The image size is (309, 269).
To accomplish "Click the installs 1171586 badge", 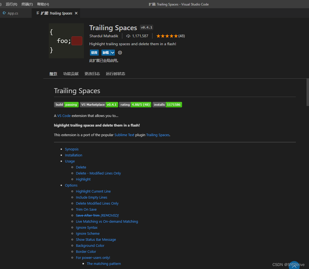I will click(x=167, y=105).
